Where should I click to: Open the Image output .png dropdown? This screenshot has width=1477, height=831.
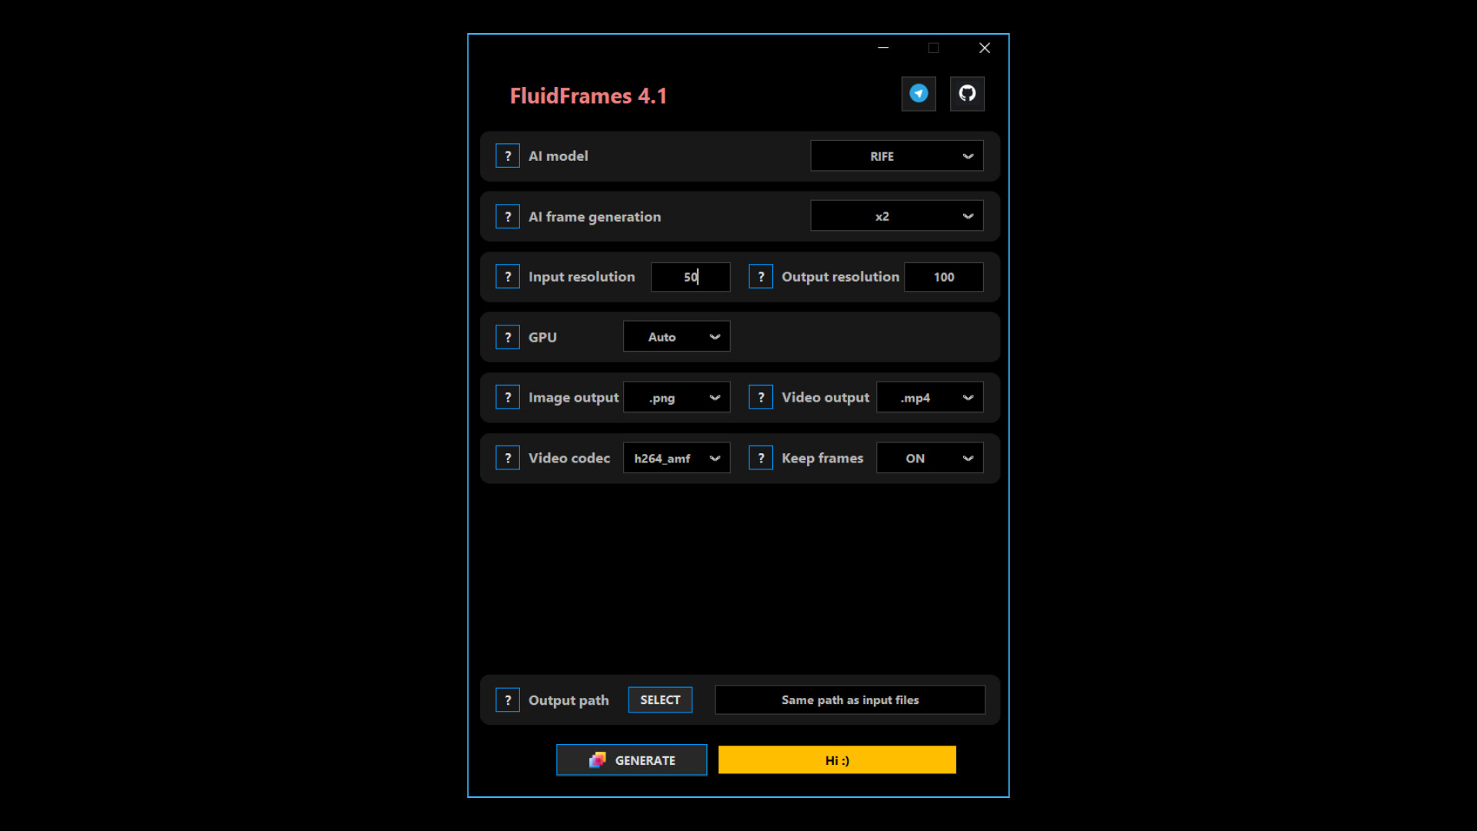(677, 398)
